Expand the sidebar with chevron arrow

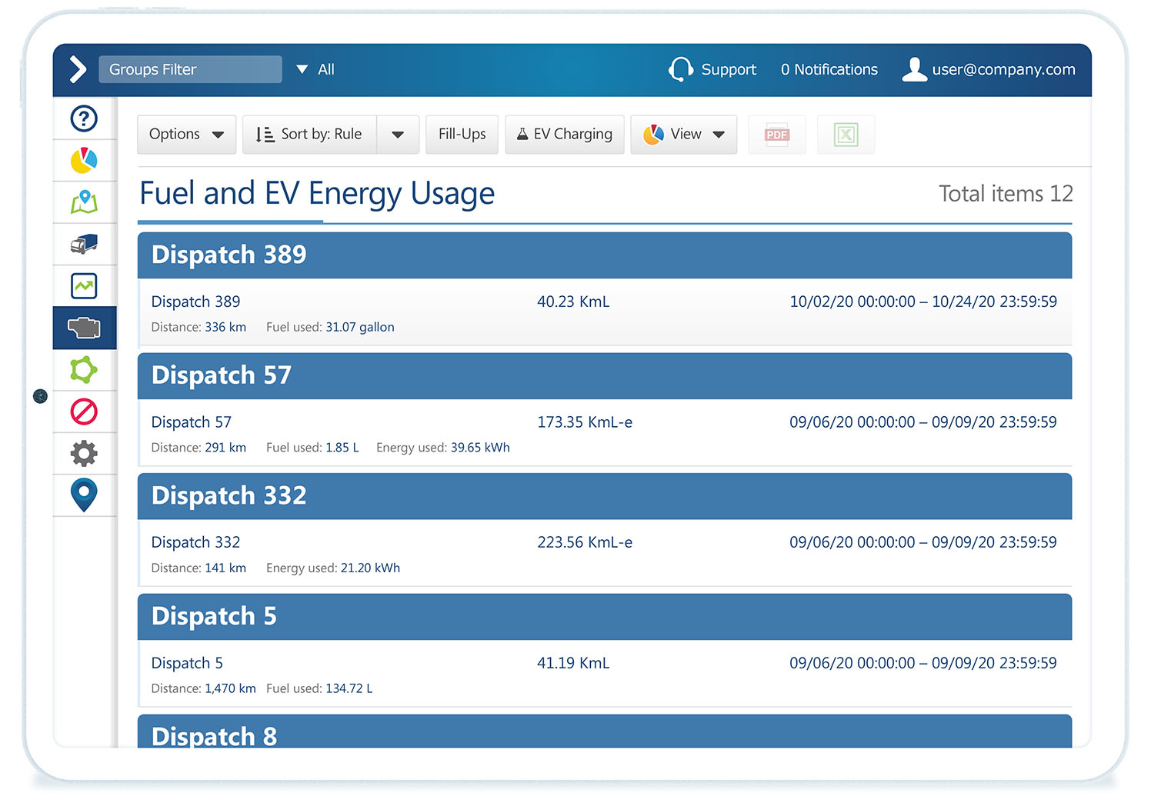tap(78, 69)
